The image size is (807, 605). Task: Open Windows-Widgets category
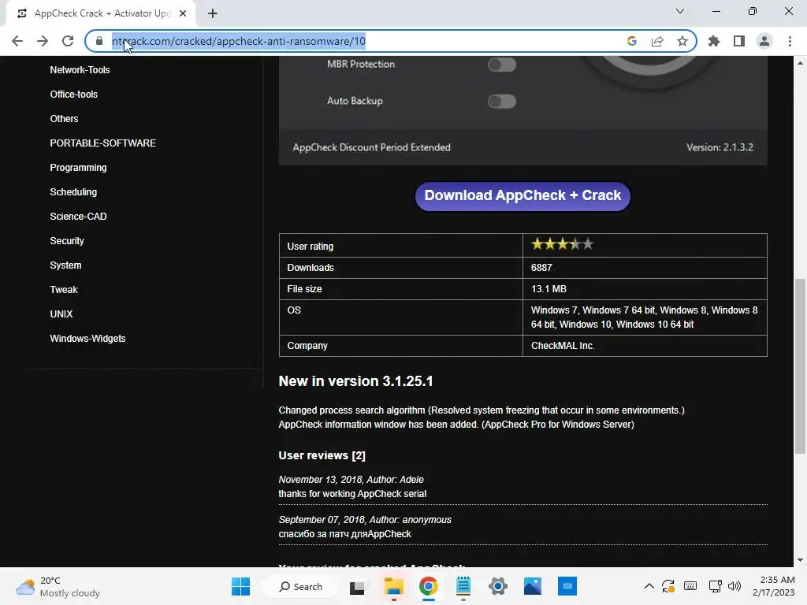tap(87, 339)
